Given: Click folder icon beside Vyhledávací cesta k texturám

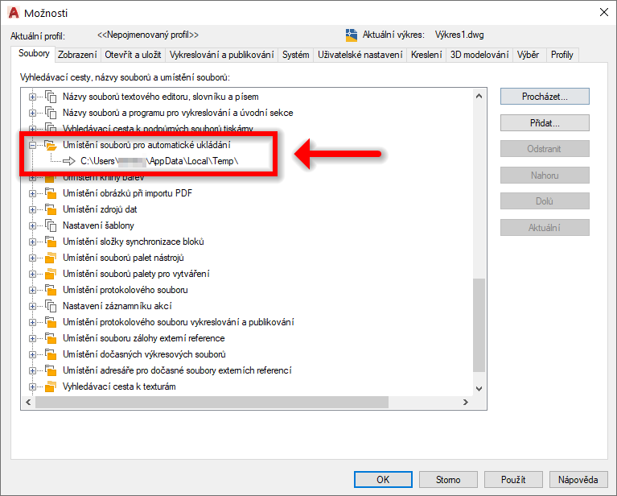Looking at the screenshot, I should (50, 386).
